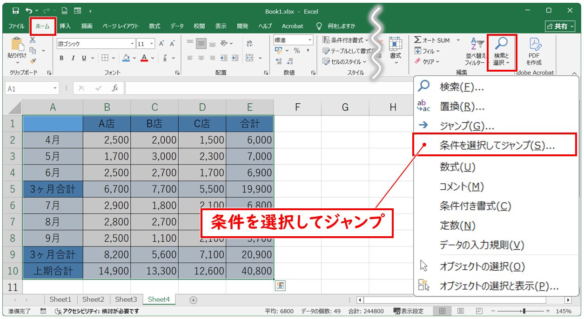Click the Format Painter brush icon
The height and width of the screenshot is (319, 584).
33,61
